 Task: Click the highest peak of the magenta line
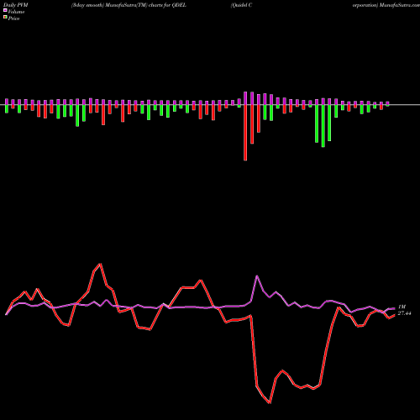coord(257,276)
